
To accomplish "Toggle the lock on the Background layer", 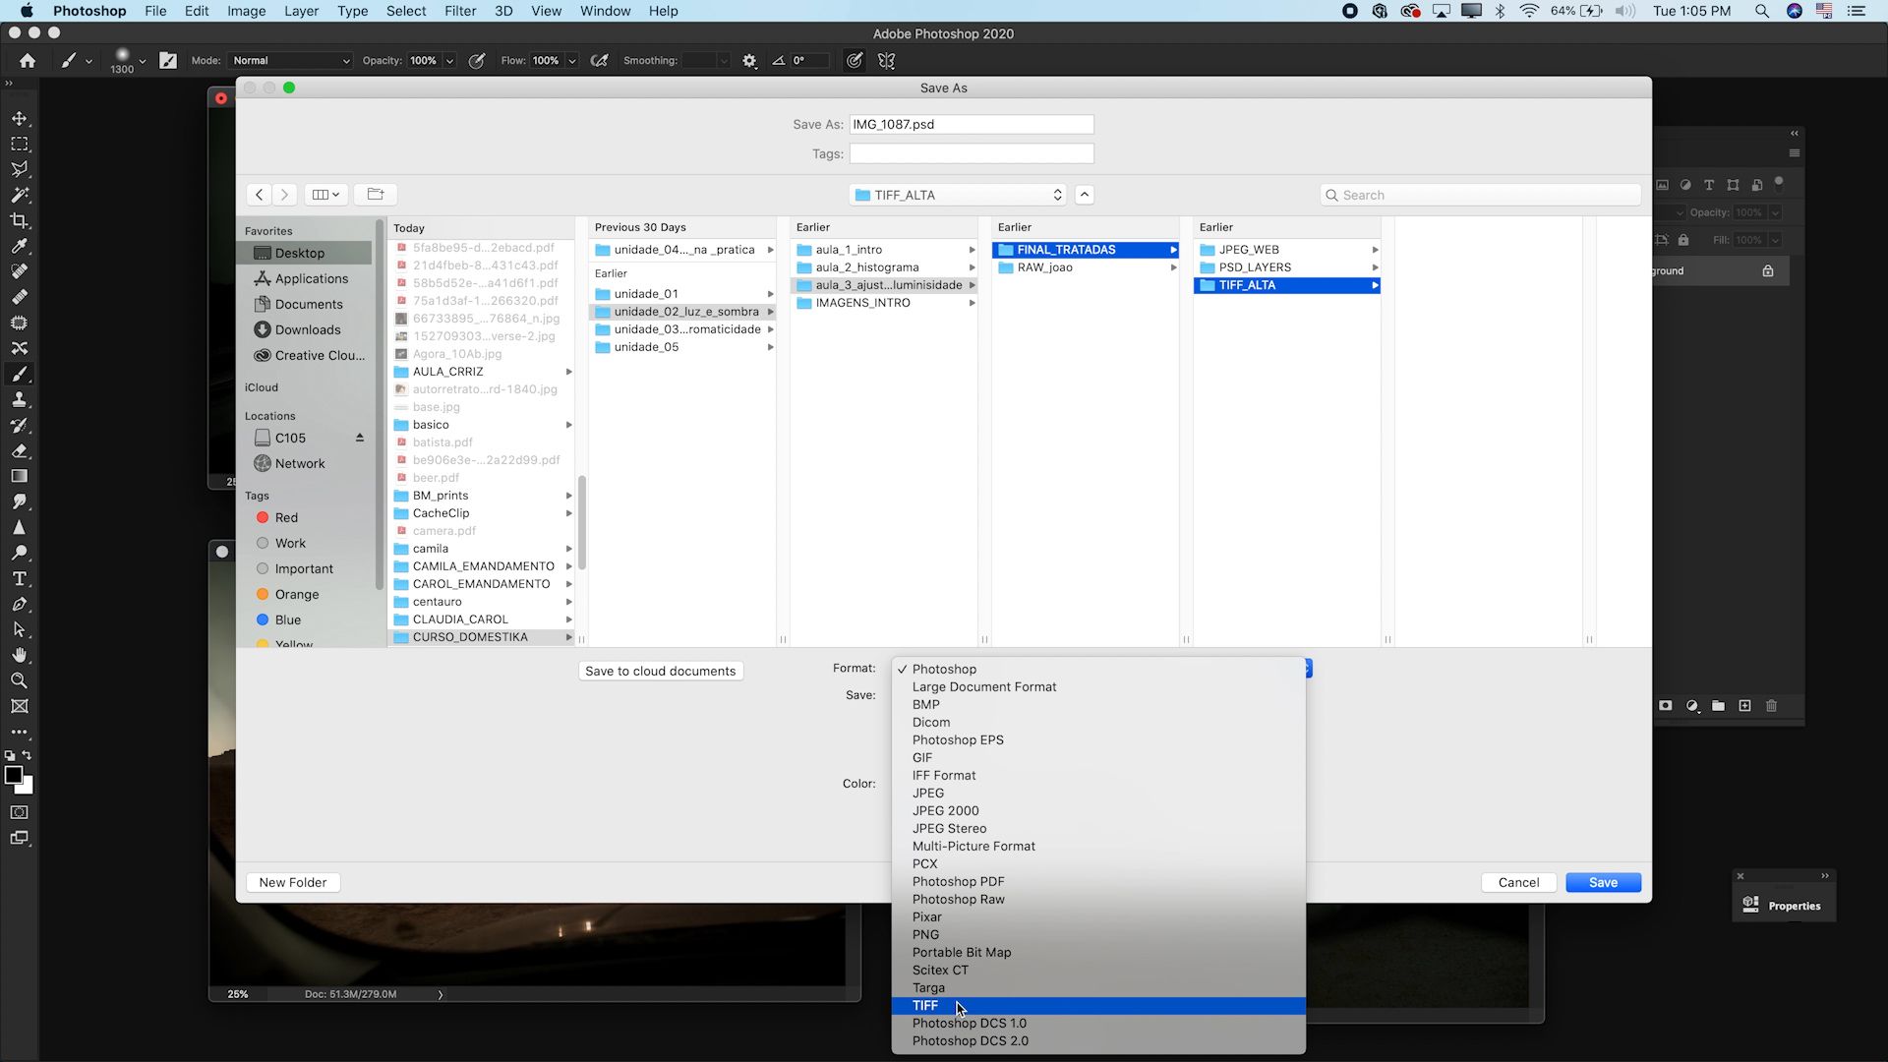I will tap(1767, 270).
